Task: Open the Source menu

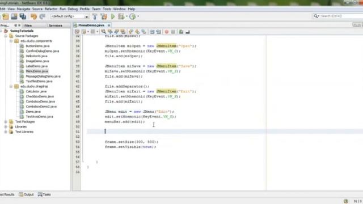Action: pyautogui.click(x=37, y=9)
